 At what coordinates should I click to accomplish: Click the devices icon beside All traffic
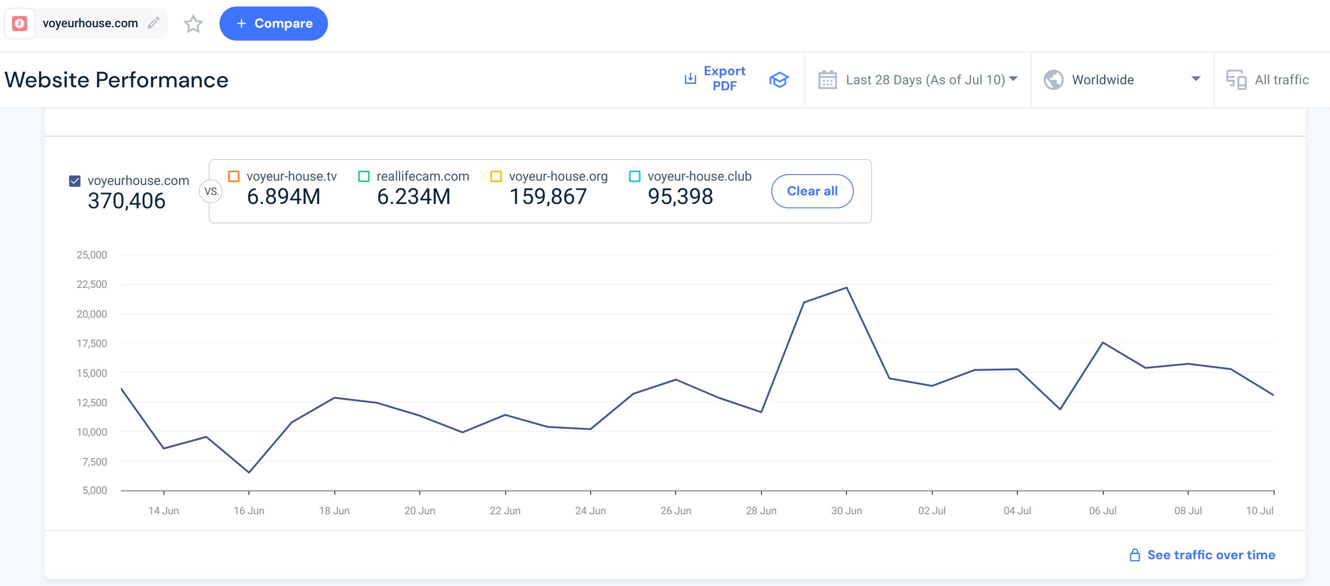coord(1236,80)
